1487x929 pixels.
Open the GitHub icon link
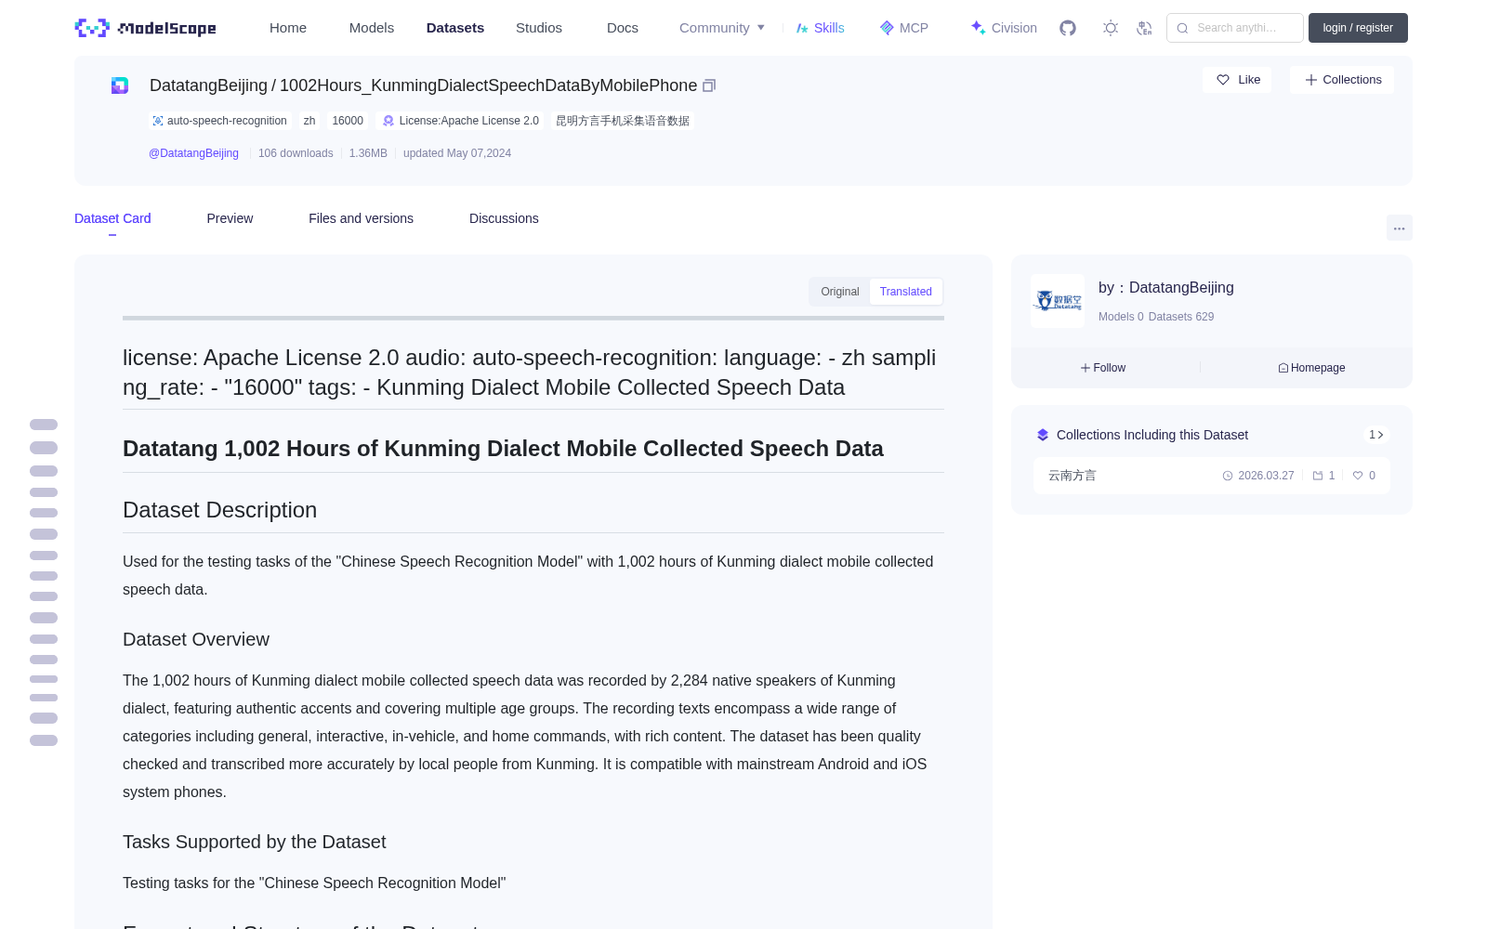[1068, 28]
